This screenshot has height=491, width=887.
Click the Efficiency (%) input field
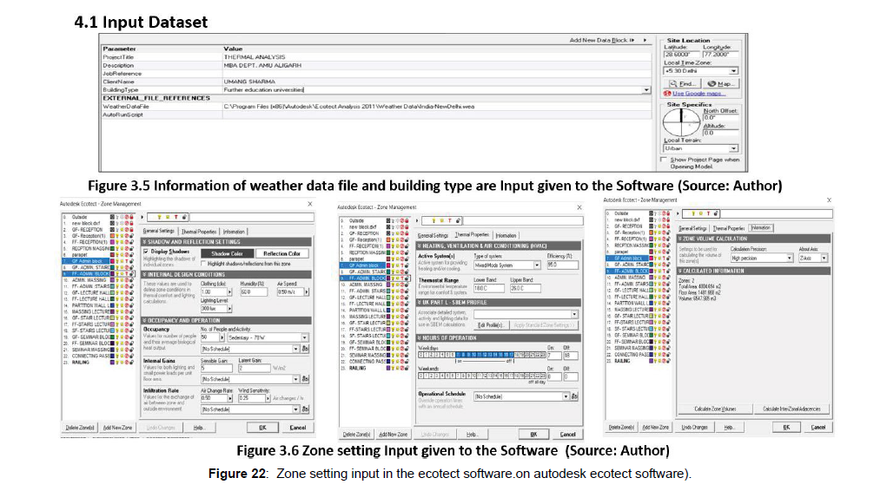562,265
